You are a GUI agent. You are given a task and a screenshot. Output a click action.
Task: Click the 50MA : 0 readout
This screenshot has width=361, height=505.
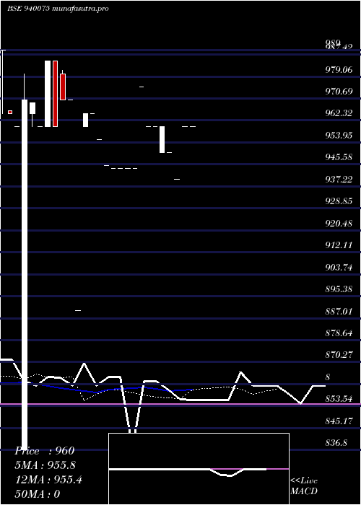click(38, 494)
